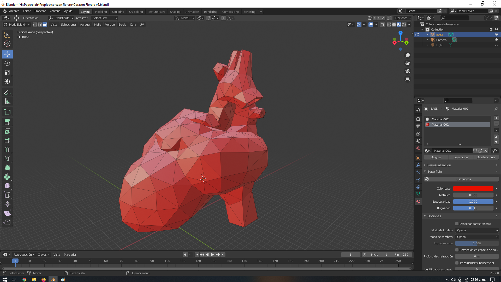501x282 pixels.
Task: Choose the Knife tool
Action: (x=7, y=158)
